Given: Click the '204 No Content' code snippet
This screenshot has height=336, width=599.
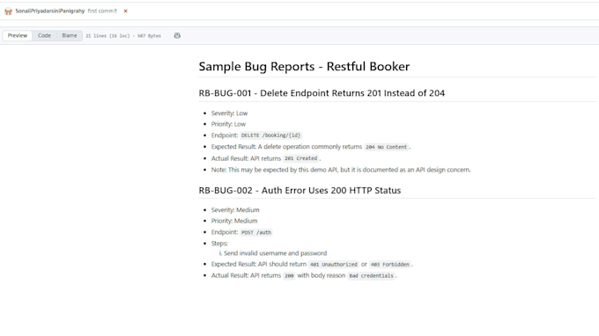Looking at the screenshot, I should [x=386, y=147].
